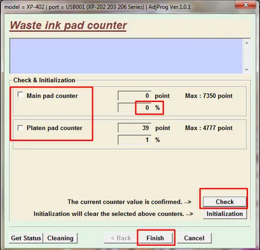Screen dimensions: 260x250
Task: Select the Main pad counter point field
Action: pos(135,96)
